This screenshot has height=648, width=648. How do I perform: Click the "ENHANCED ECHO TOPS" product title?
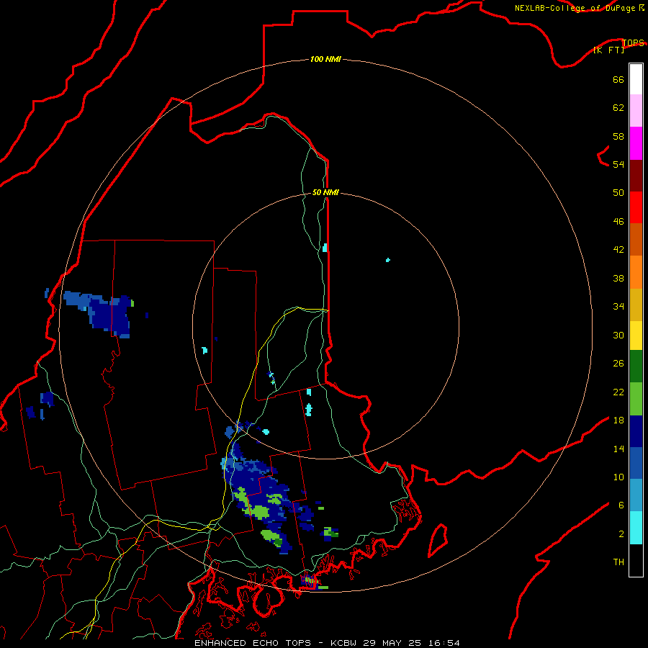tap(253, 643)
